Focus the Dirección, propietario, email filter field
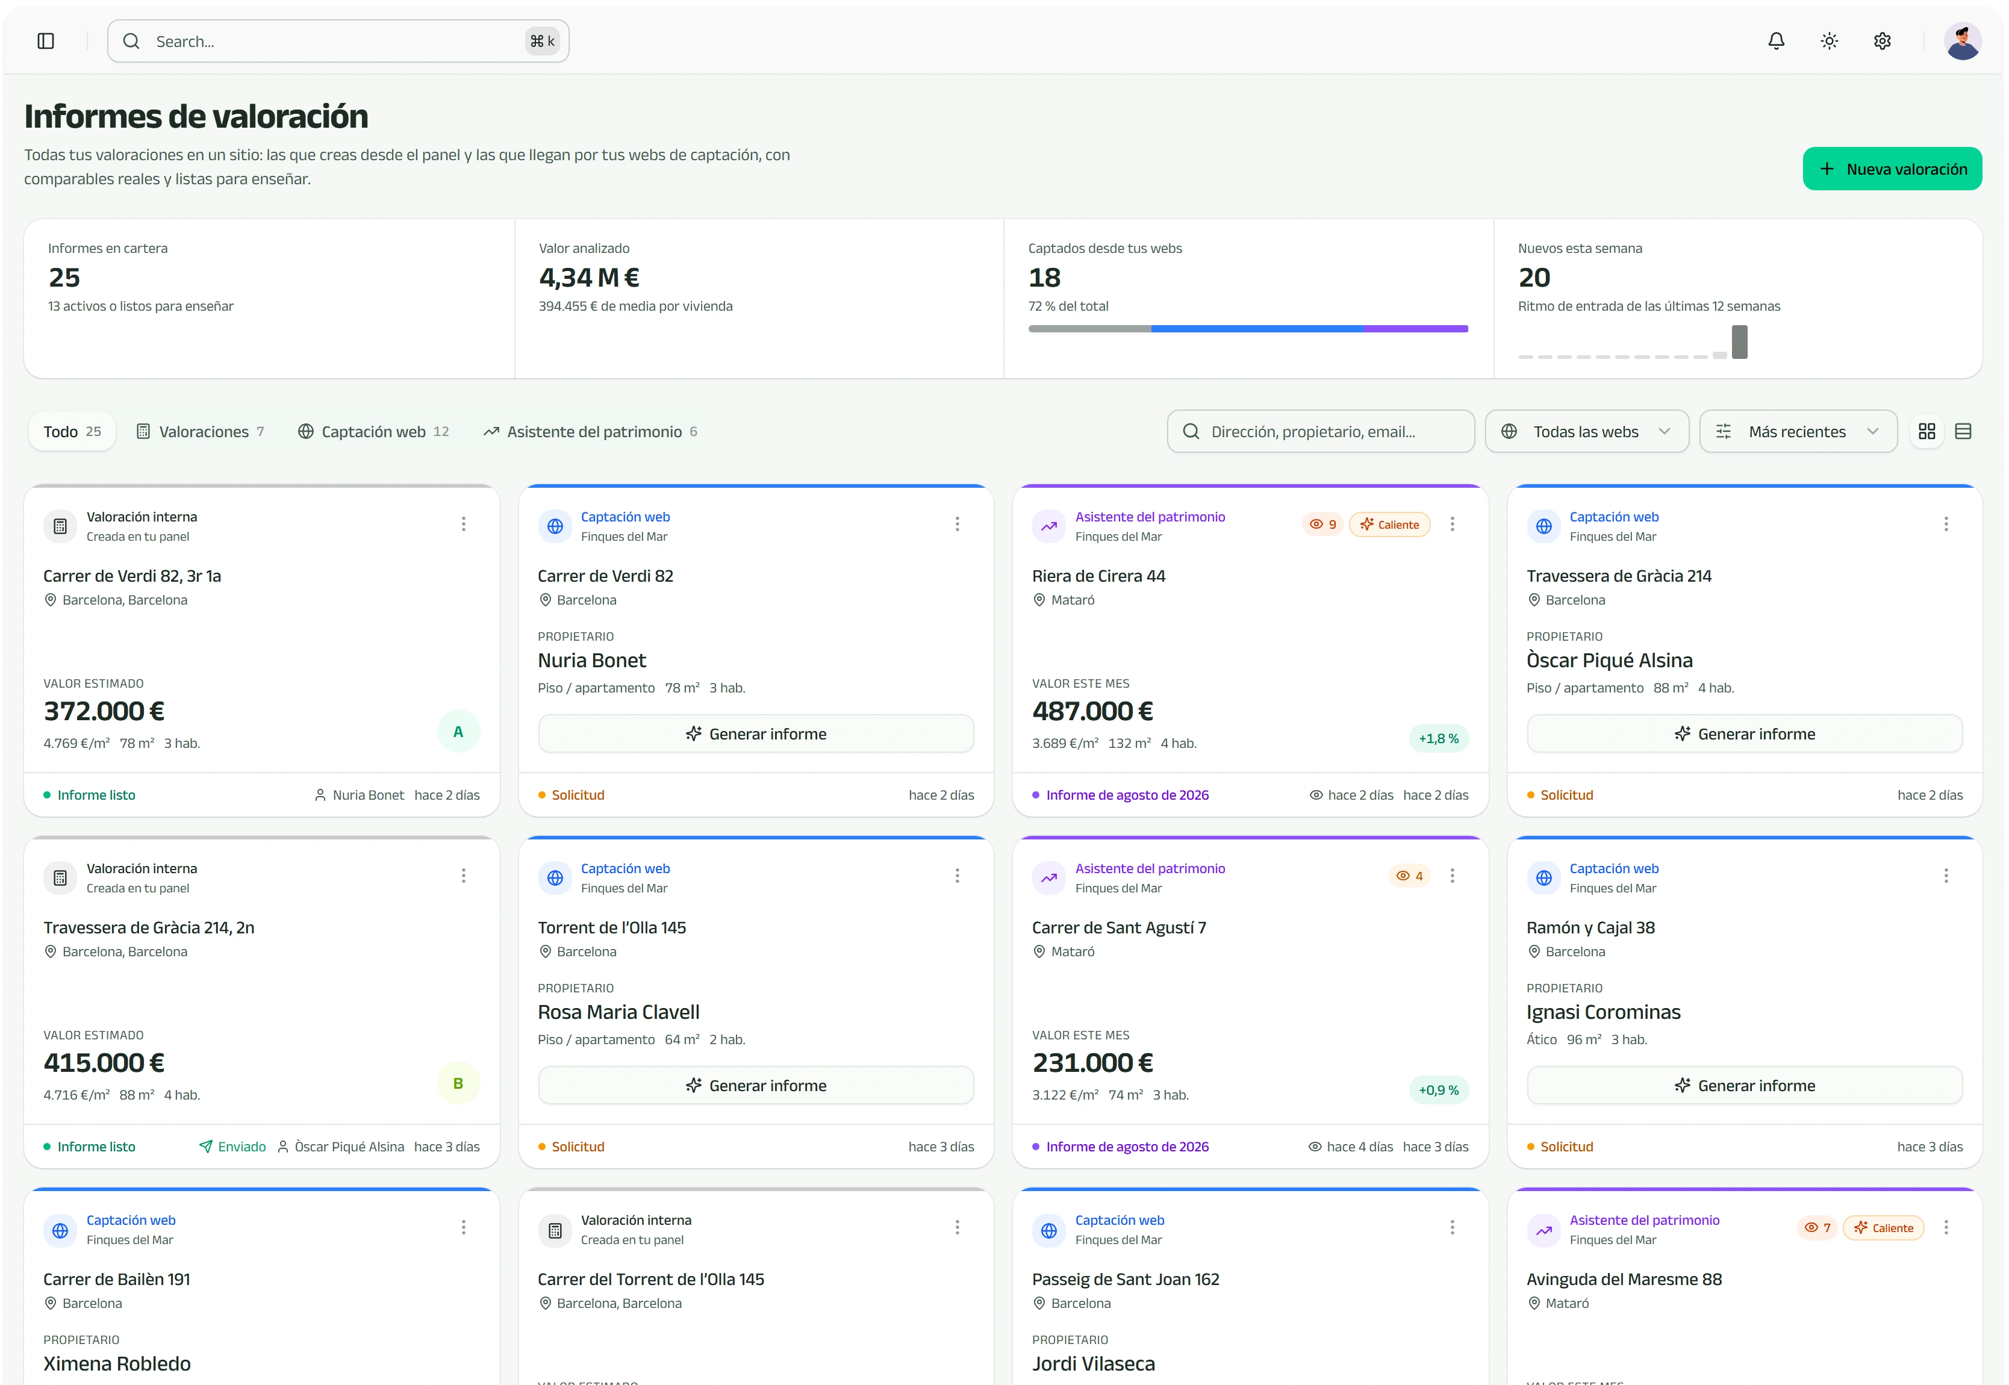The image size is (2009, 1385). pos(1320,431)
